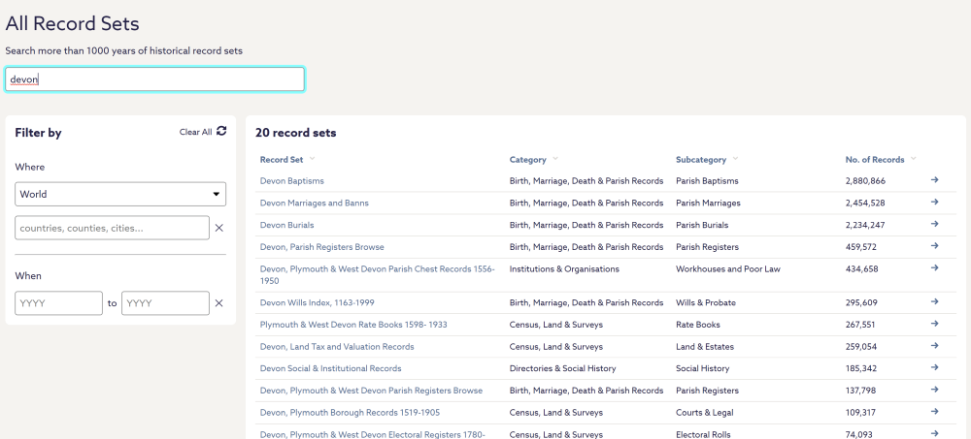Viewport: 971px width, 439px height.
Task: Sort by the Record Set column header
Action: click(282, 159)
